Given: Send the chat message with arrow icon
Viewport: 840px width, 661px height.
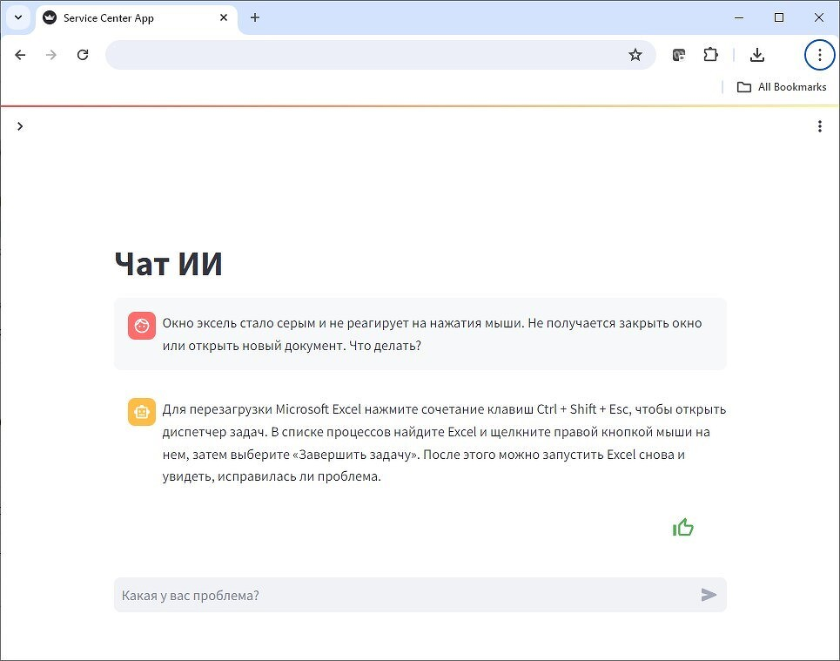Looking at the screenshot, I should (709, 595).
